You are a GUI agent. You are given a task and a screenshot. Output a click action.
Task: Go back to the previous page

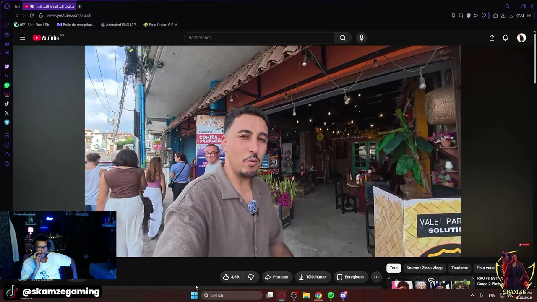(x=17, y=16)
